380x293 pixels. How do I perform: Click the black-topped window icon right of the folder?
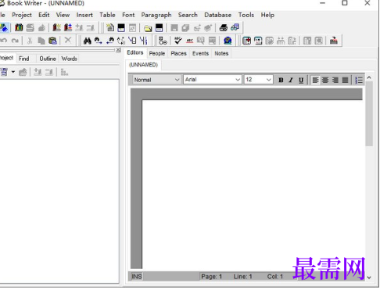click(x=159, y=27)
